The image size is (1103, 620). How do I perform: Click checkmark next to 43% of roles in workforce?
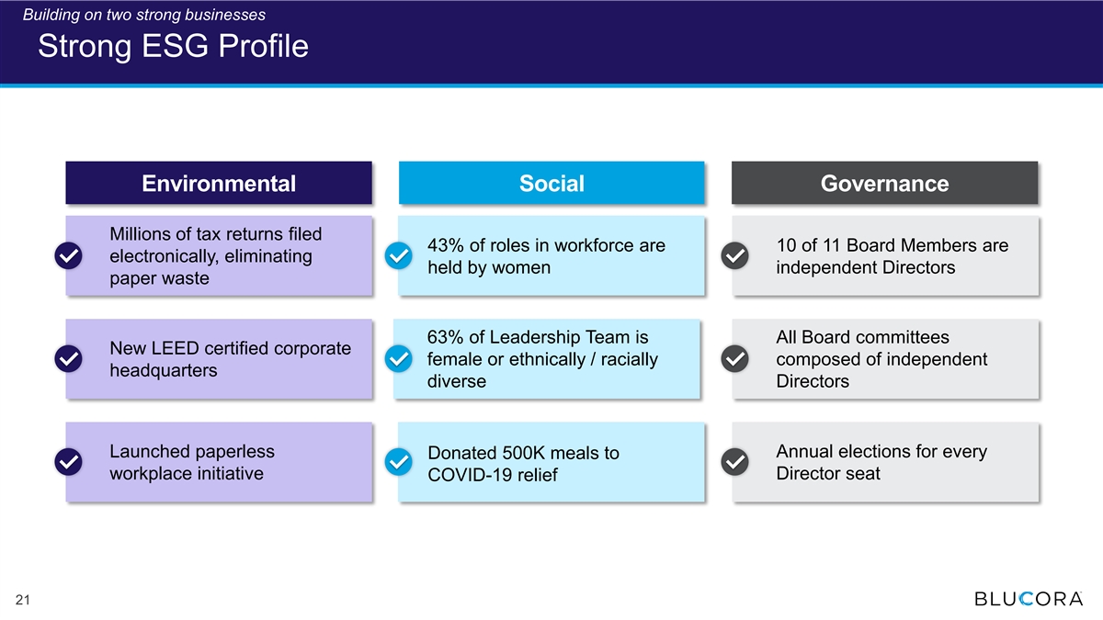[398, 256]
